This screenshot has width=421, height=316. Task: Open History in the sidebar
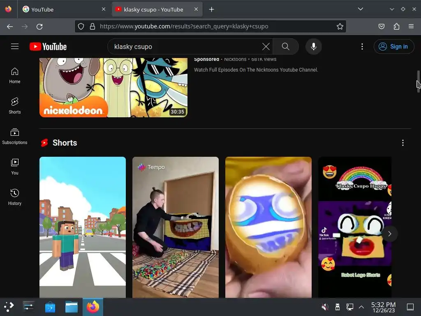(15, 197)
